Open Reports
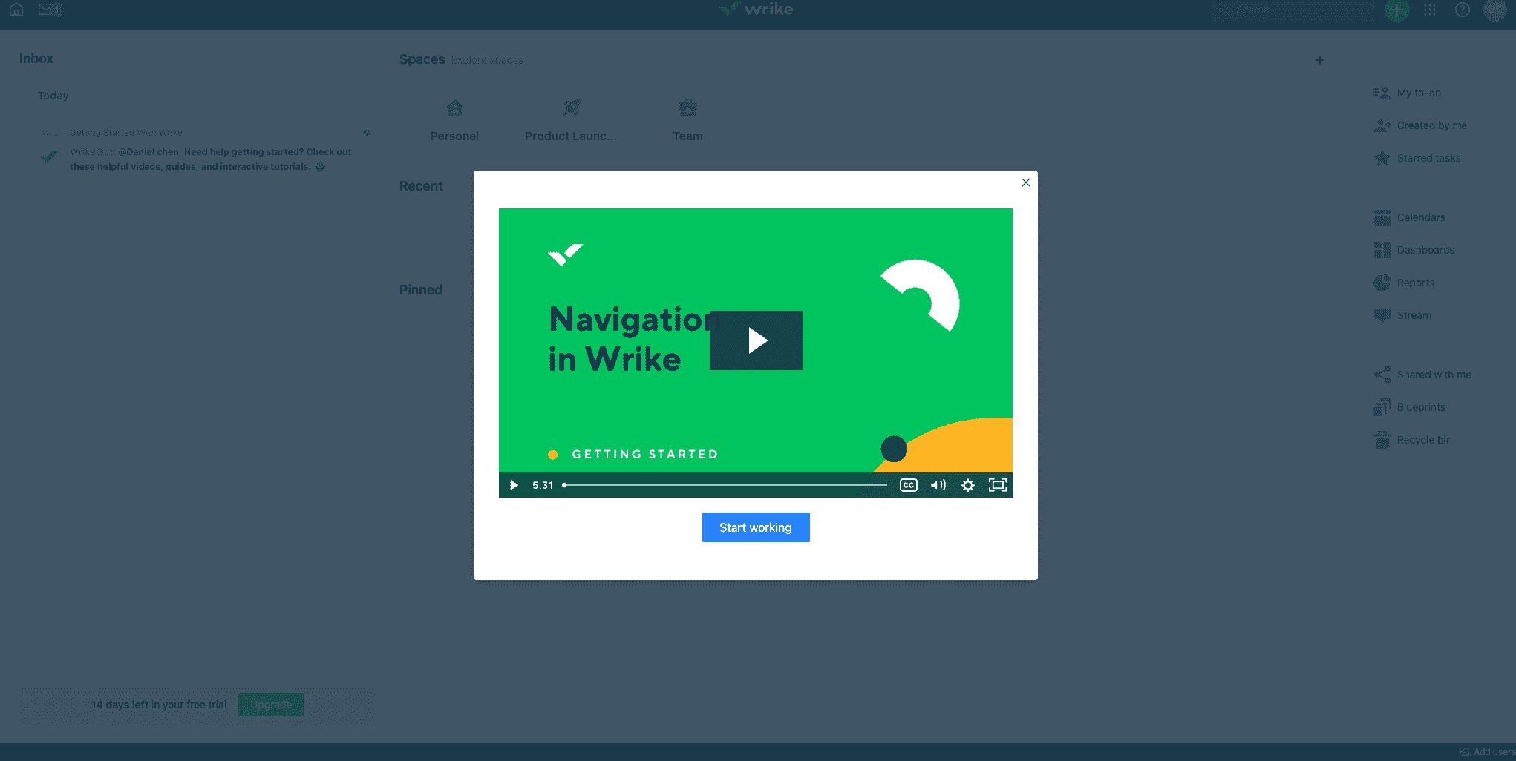The image size is (1516, 761). pyautogui.click(x=1404, y=283)
